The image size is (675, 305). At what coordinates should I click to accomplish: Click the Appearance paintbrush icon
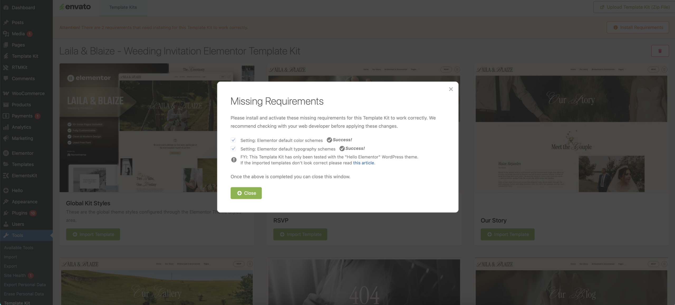click(6, 202)
